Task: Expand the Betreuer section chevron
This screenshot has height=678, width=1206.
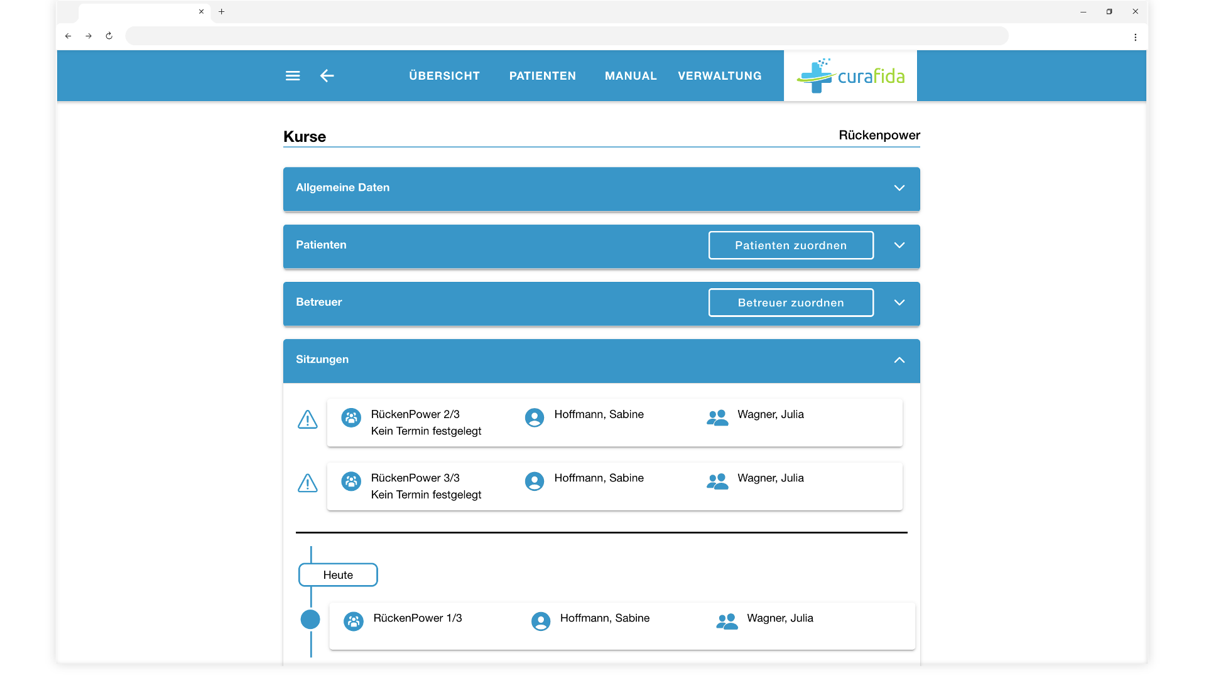Action: pos(899,303)
